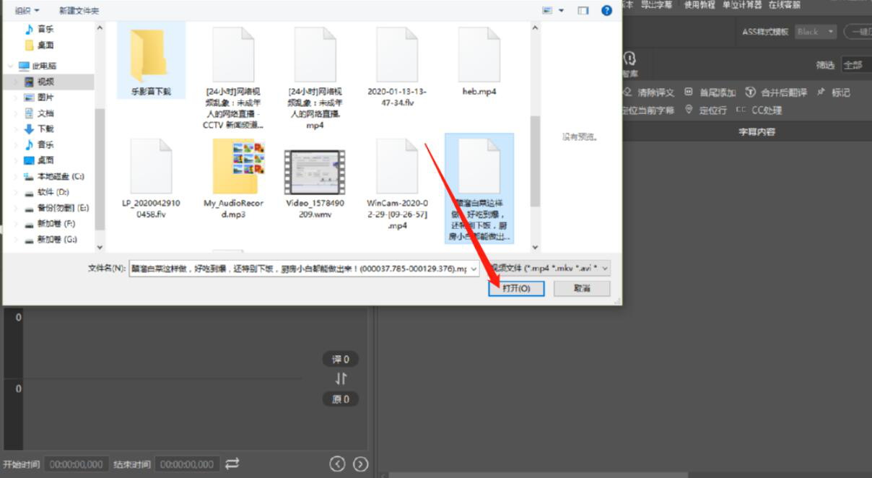Expand the 视频 tree node chevron
Image resolution: width=872 pixels, height=478 pixels.
[x=17, y=82]
